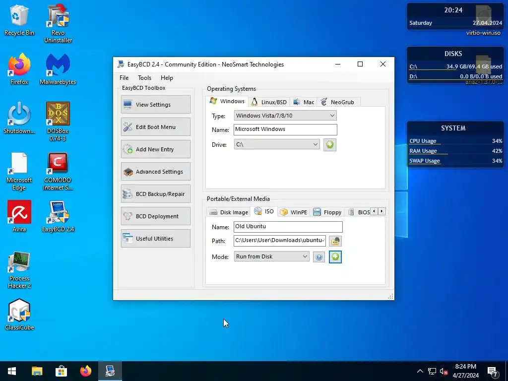Open the Help menu
Image resolution: width=508 pixels, height=381 pixels.
[167, 78]
